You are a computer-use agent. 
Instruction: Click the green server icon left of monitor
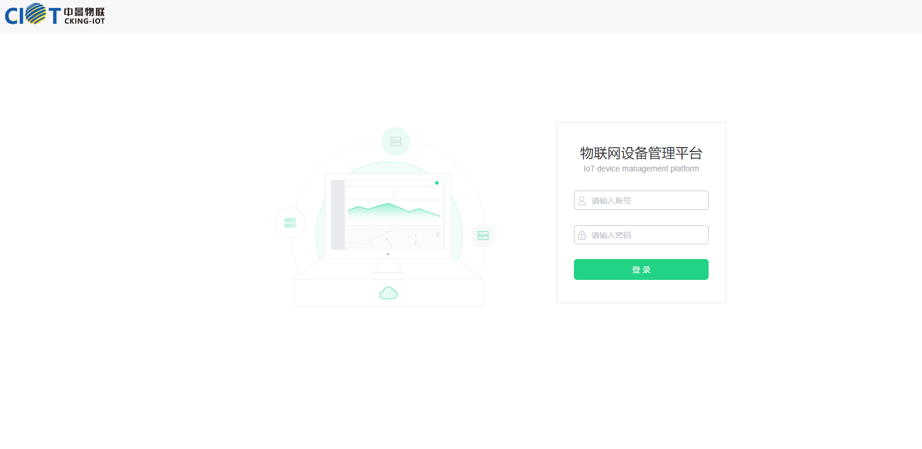click(x=290, y=223)
